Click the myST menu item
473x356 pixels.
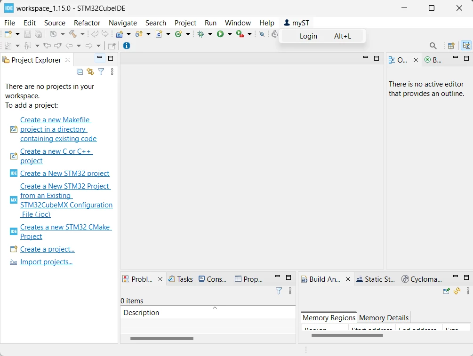click(297, 23)
